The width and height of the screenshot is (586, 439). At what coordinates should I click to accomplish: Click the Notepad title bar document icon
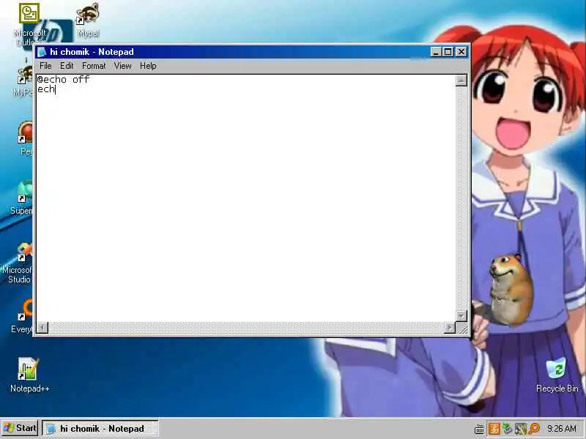(42, 52)
